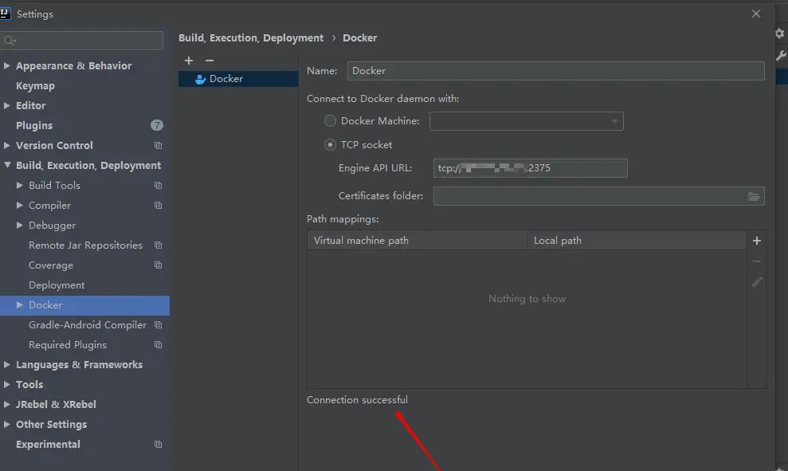
Task: Add a path mapping with the plus icon
Action: pyautogui.click(x=756, y=240)
